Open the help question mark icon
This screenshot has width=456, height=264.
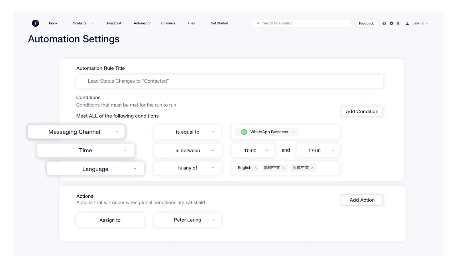(384, 23)
